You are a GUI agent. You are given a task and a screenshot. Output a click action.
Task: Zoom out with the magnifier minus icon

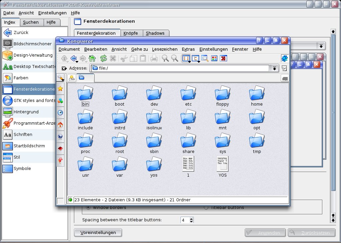[174, 58]
